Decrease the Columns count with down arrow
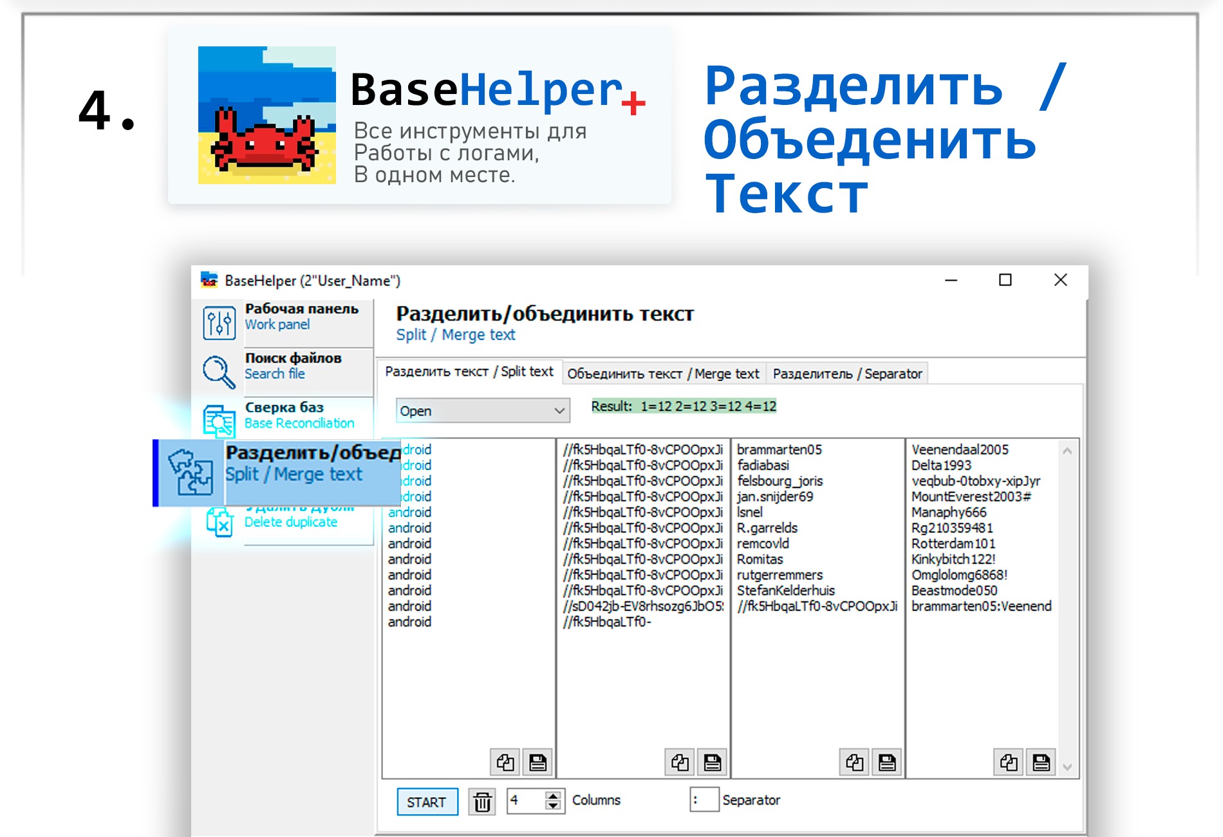This screenshot has width=1223, height=837. 553,806
